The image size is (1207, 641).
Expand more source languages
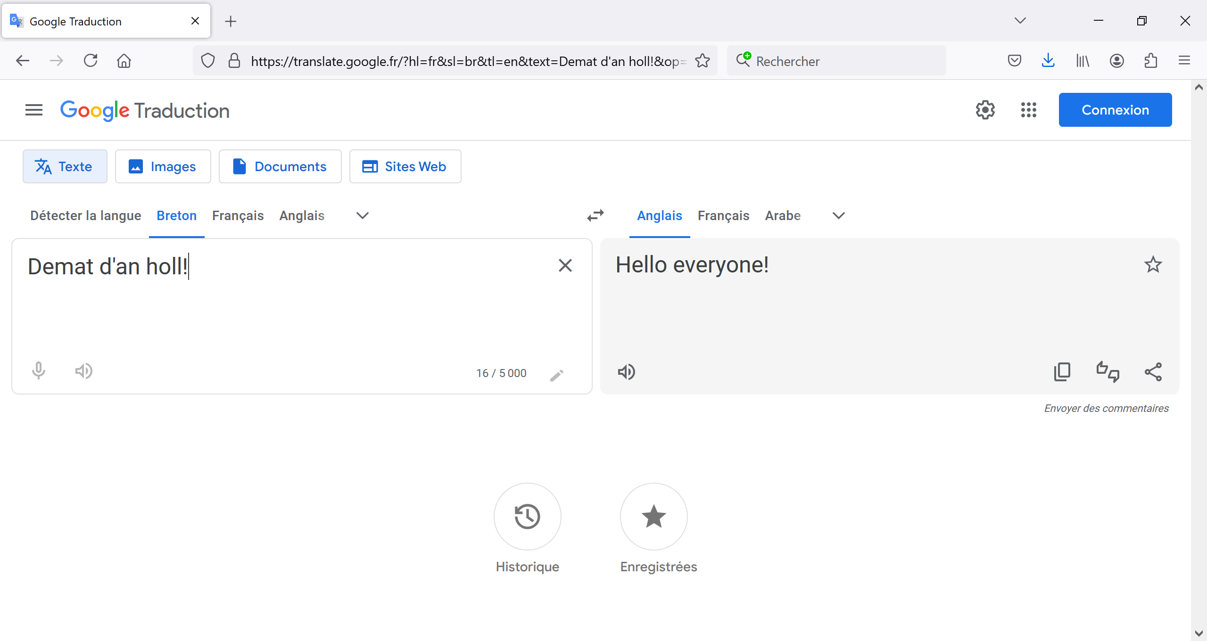[x=363, y=215]
